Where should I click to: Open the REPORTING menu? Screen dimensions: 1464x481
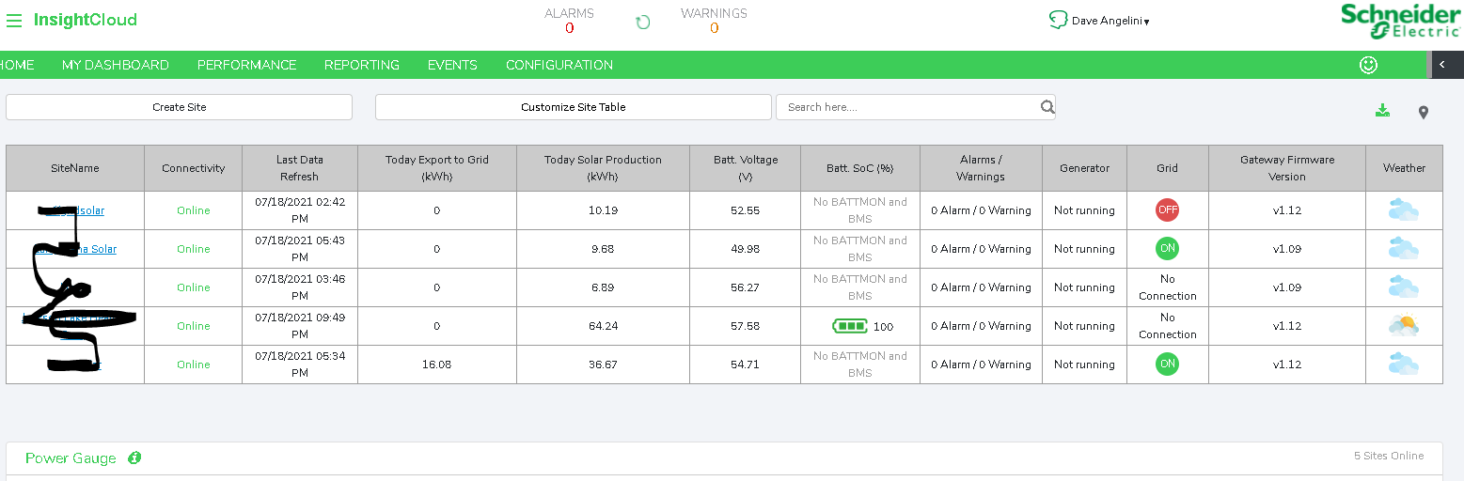tap(362, 65)
